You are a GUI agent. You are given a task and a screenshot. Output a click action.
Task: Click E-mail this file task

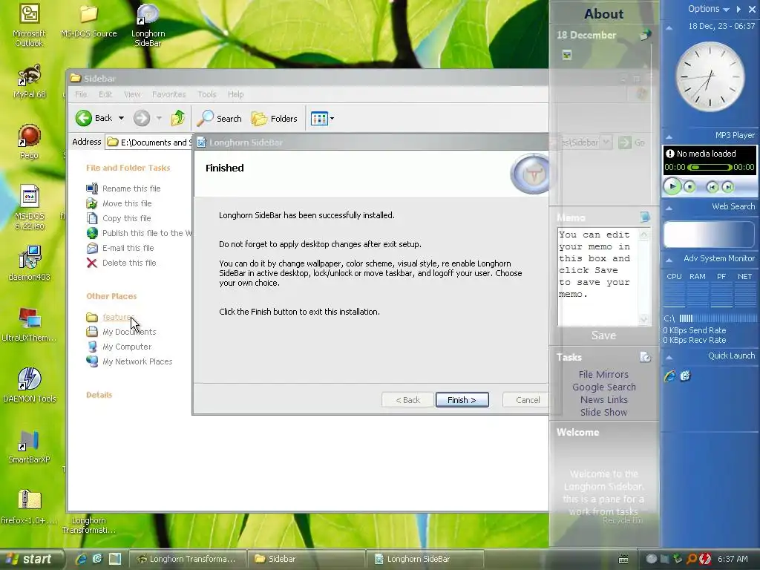point(120,248)
